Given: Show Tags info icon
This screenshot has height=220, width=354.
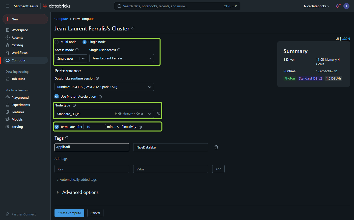Looking at the screenshot, I should pos(67,138).
